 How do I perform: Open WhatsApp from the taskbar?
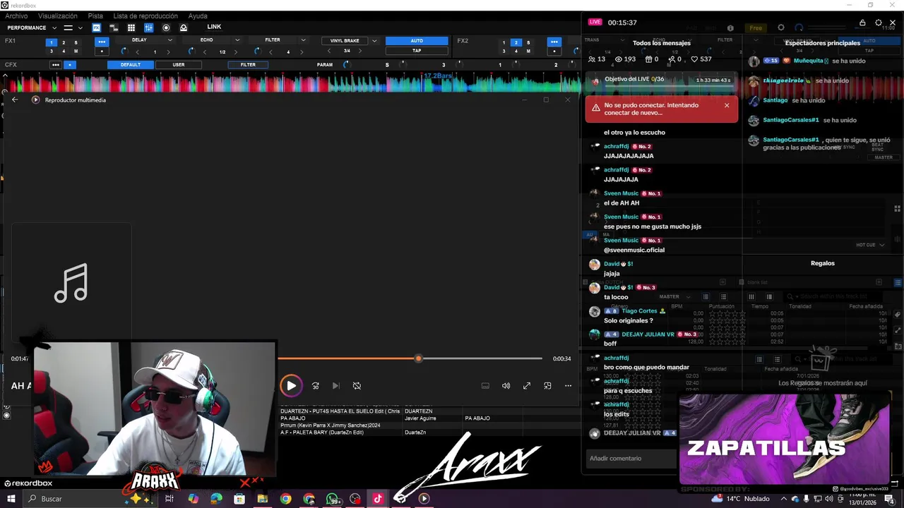333,499
